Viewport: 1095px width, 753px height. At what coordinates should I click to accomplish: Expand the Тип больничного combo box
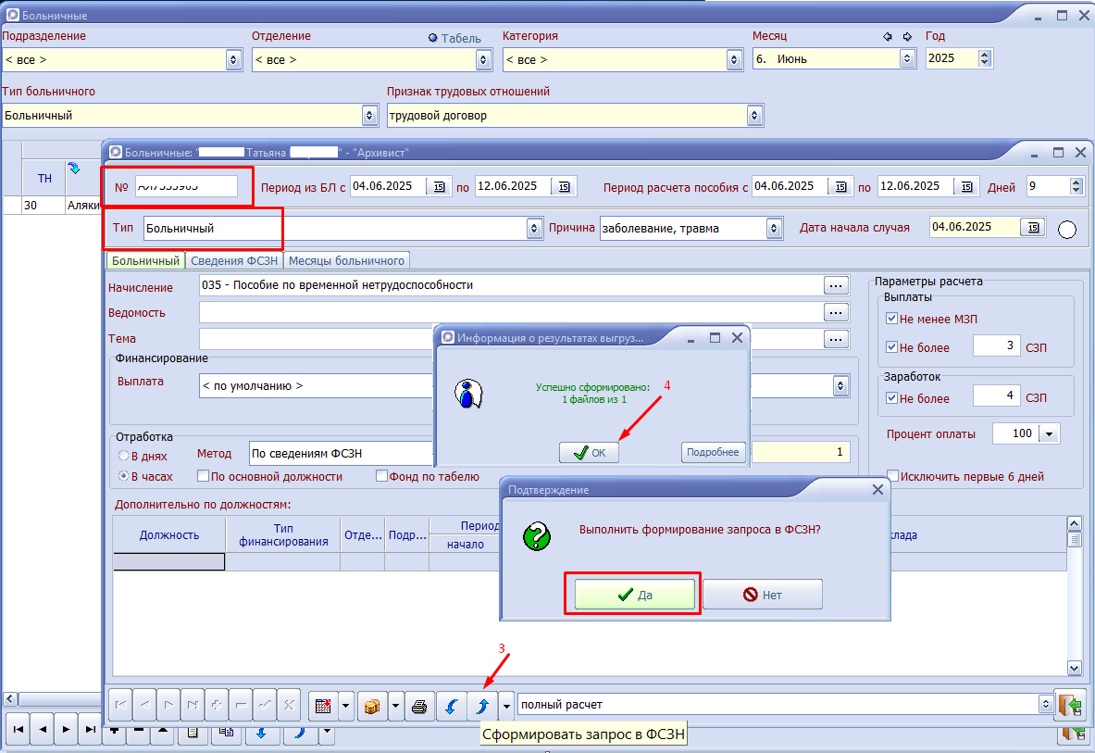point(370,115)
